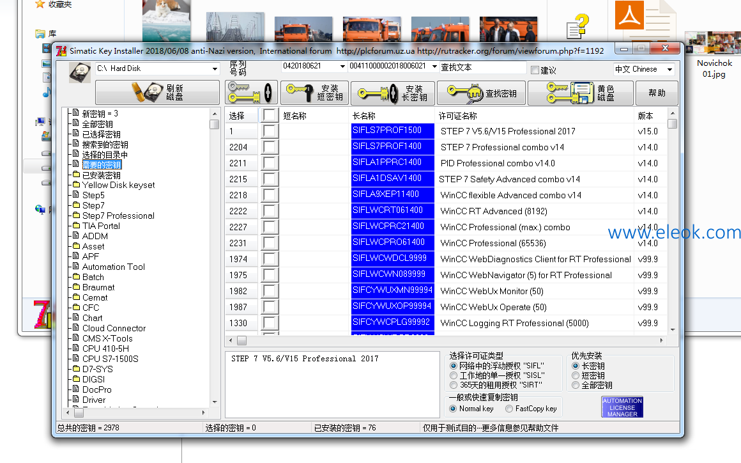The height and width of the screenshot is (463, 741).
Task: Click the search text input field
Action: pos(482,68)
